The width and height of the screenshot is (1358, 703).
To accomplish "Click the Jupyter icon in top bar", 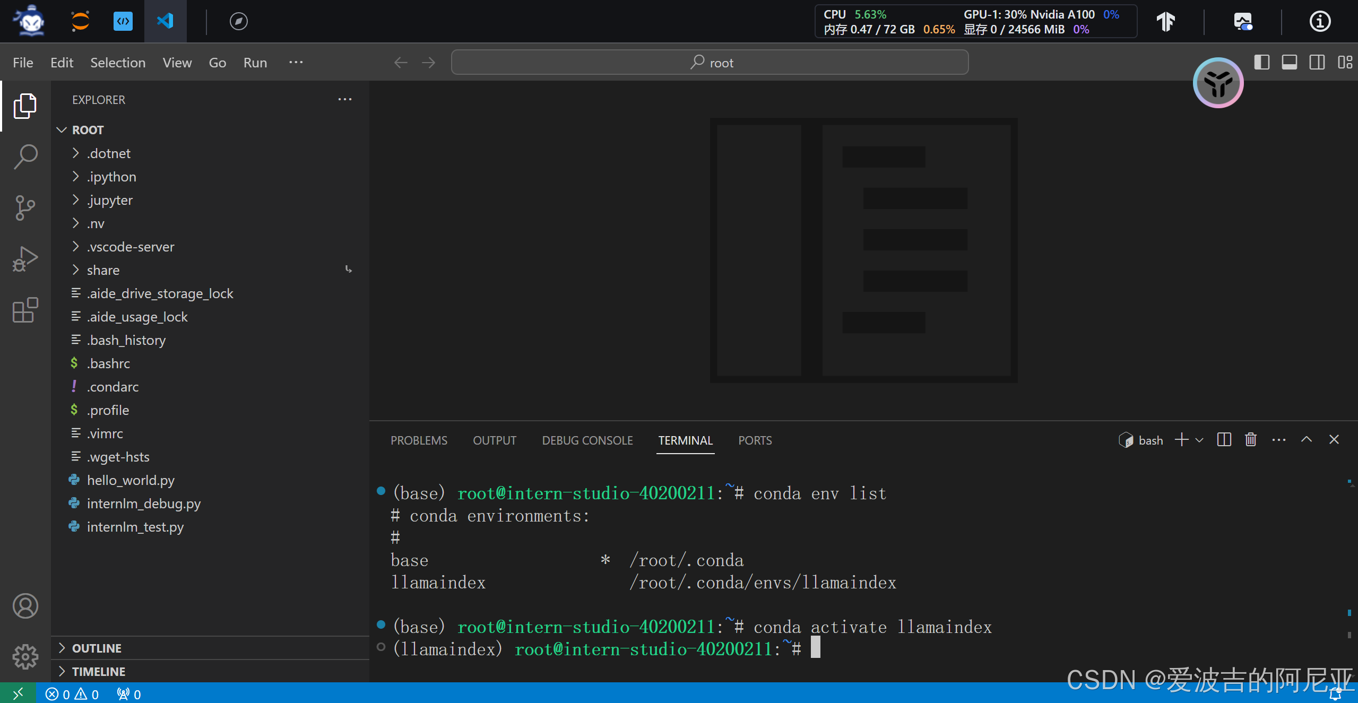I will coord(80,21).
